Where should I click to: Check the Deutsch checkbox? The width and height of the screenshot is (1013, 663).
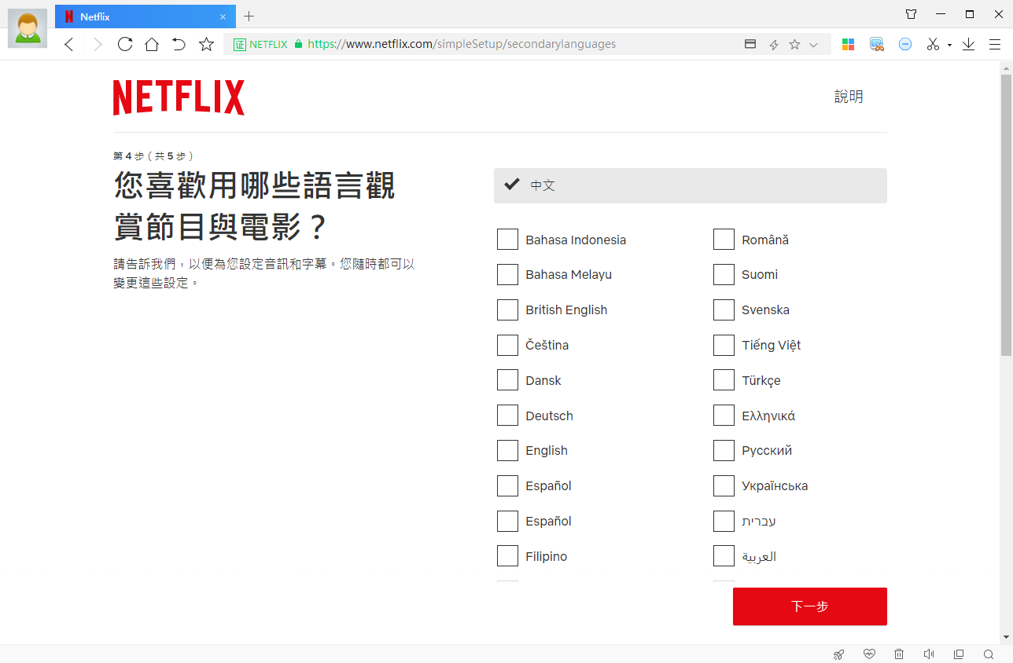pyautogui.click(x=507, y=416)
